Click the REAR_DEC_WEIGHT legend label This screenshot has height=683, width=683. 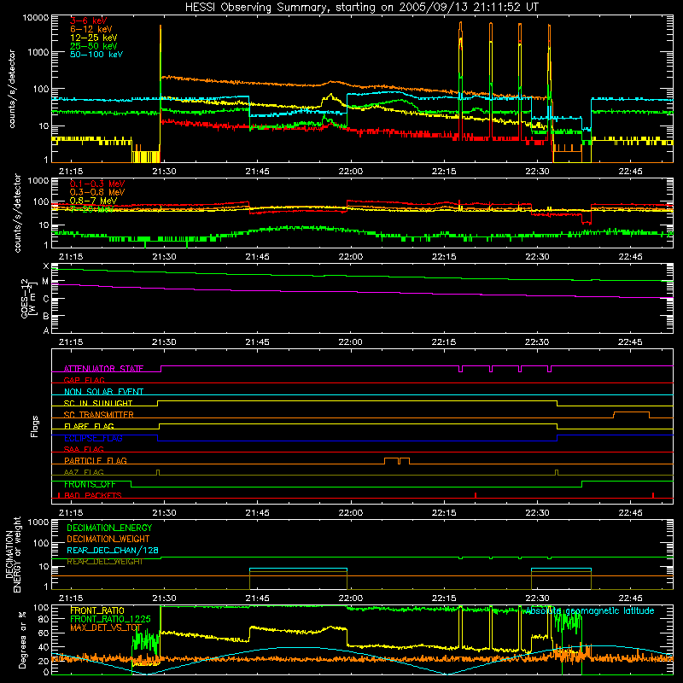[104, 562]
